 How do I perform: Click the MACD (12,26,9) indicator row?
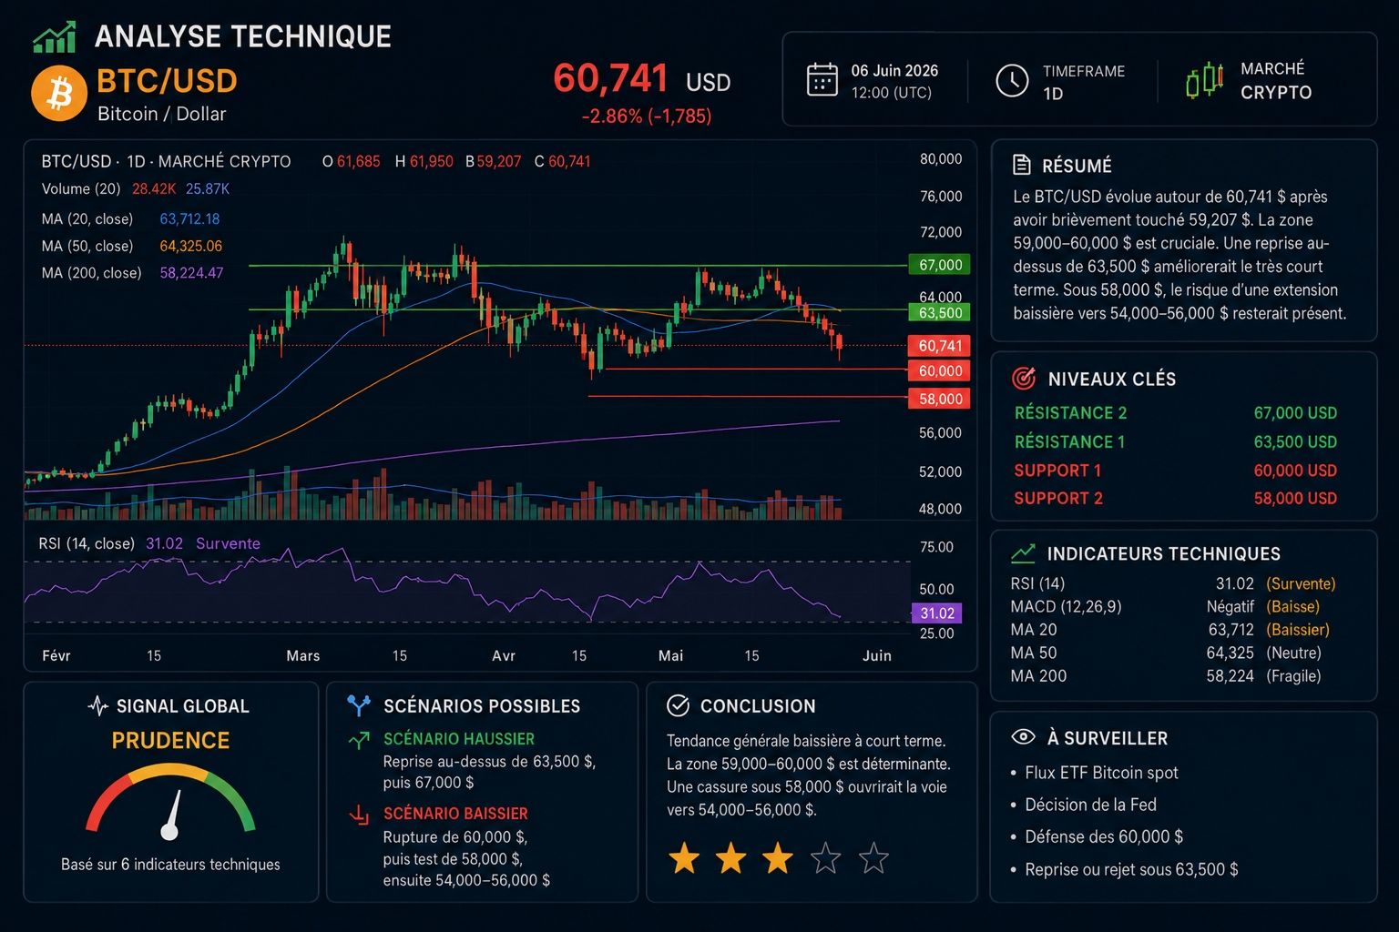click(1165, 606)
